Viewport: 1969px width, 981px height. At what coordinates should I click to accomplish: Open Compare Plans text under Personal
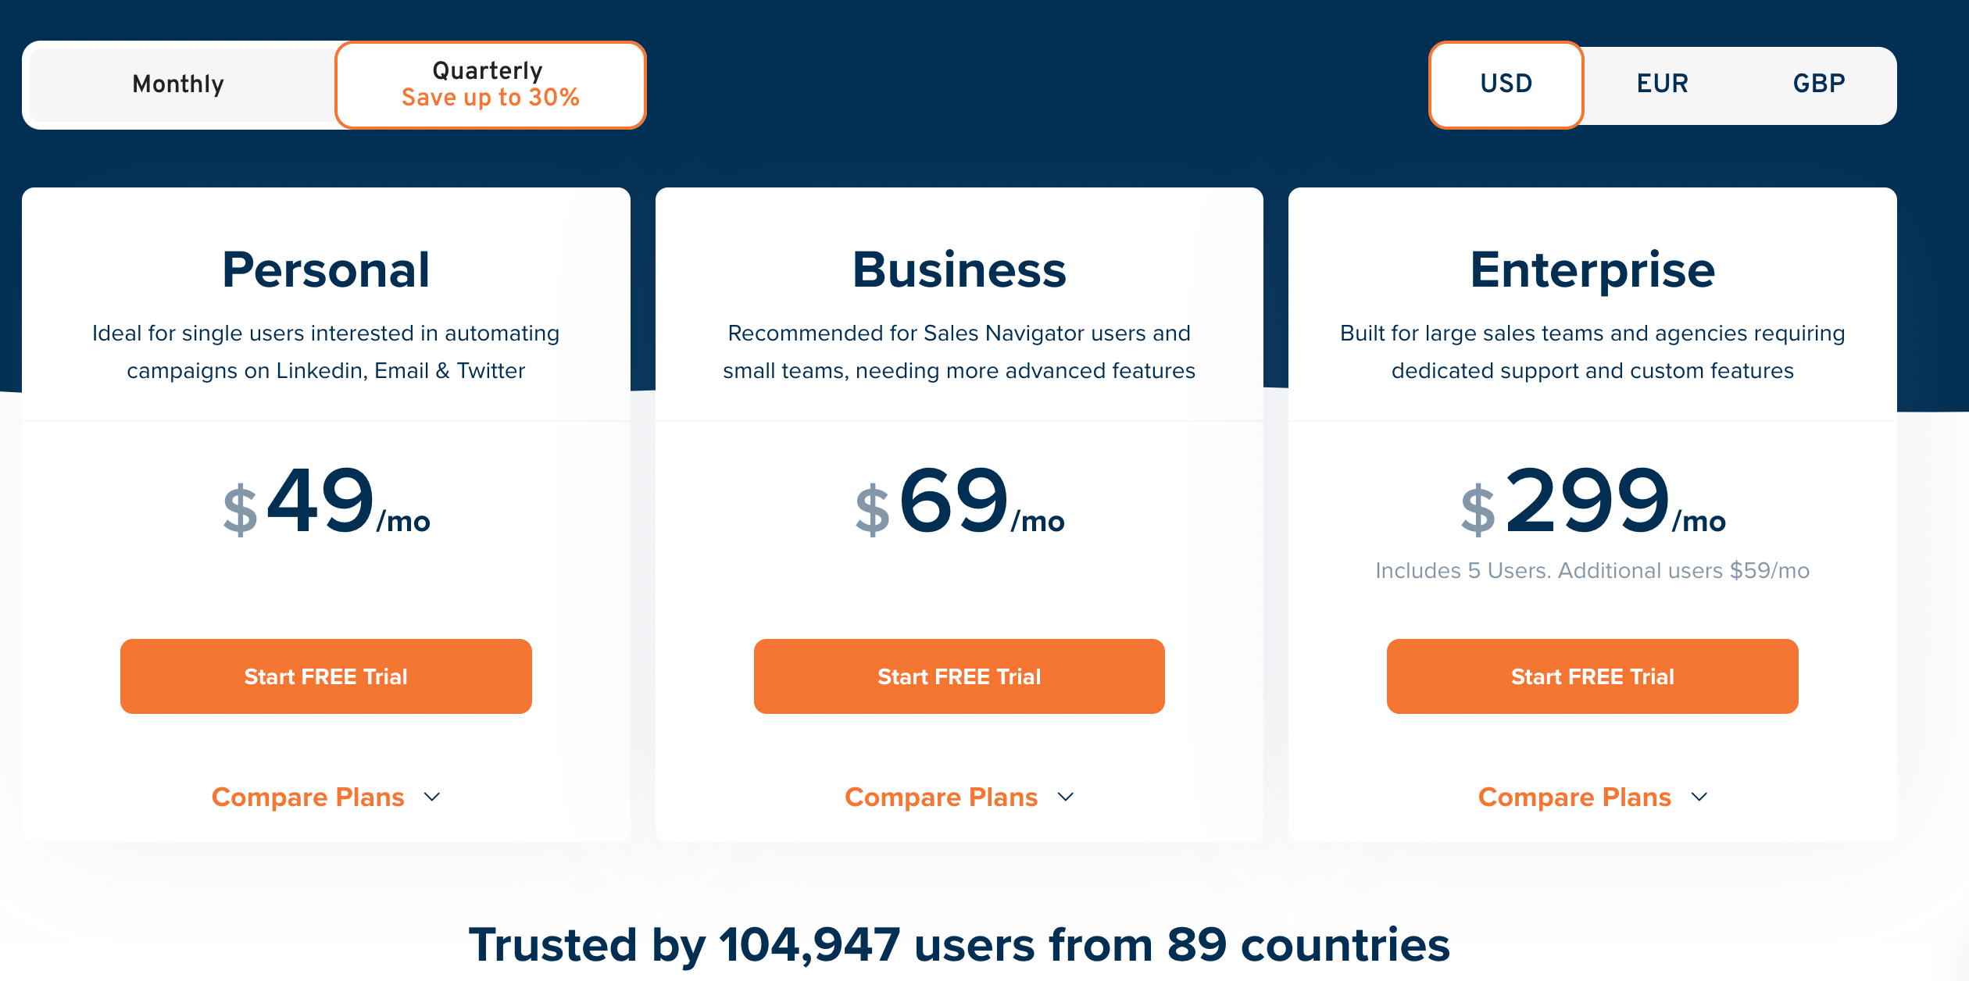click(x=308, y=797)
